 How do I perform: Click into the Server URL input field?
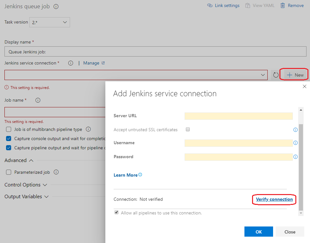click(x=238, y=116)
